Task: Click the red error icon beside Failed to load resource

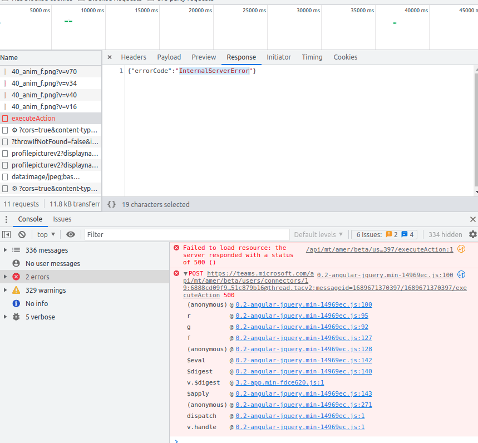Action: [176, 248]
